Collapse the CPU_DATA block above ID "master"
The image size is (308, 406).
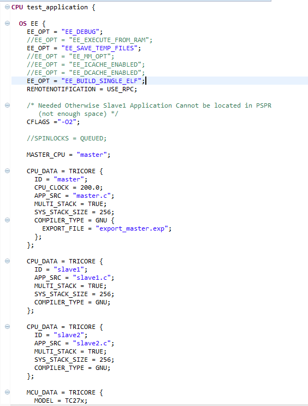click(x=7, y=170)
